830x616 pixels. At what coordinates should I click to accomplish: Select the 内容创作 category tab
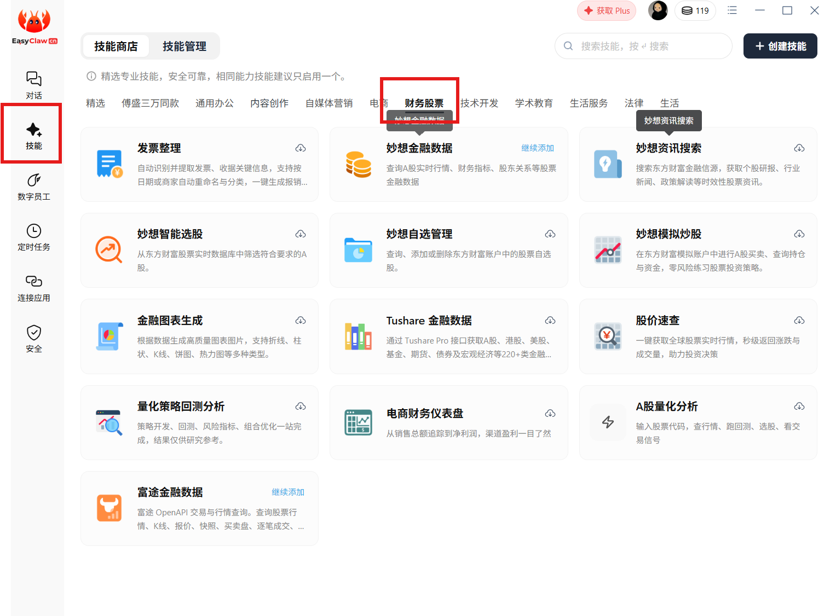(x=269, y=103)
